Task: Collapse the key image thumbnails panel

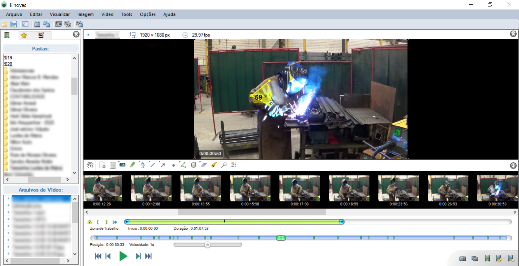Action: [513, 165]
